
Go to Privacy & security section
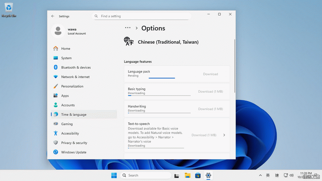(74, 143)
